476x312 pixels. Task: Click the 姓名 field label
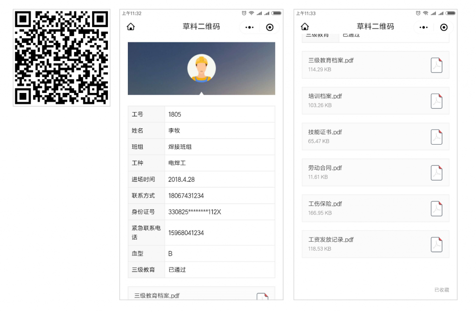click(x=137, y=131)
